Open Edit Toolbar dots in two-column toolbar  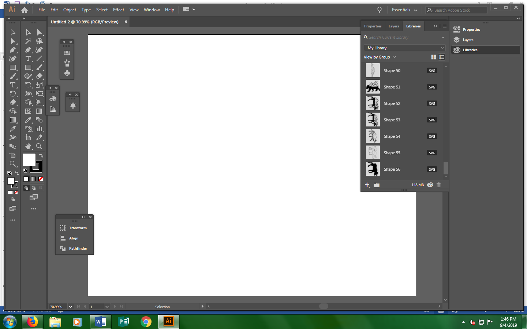click(34, 209)
